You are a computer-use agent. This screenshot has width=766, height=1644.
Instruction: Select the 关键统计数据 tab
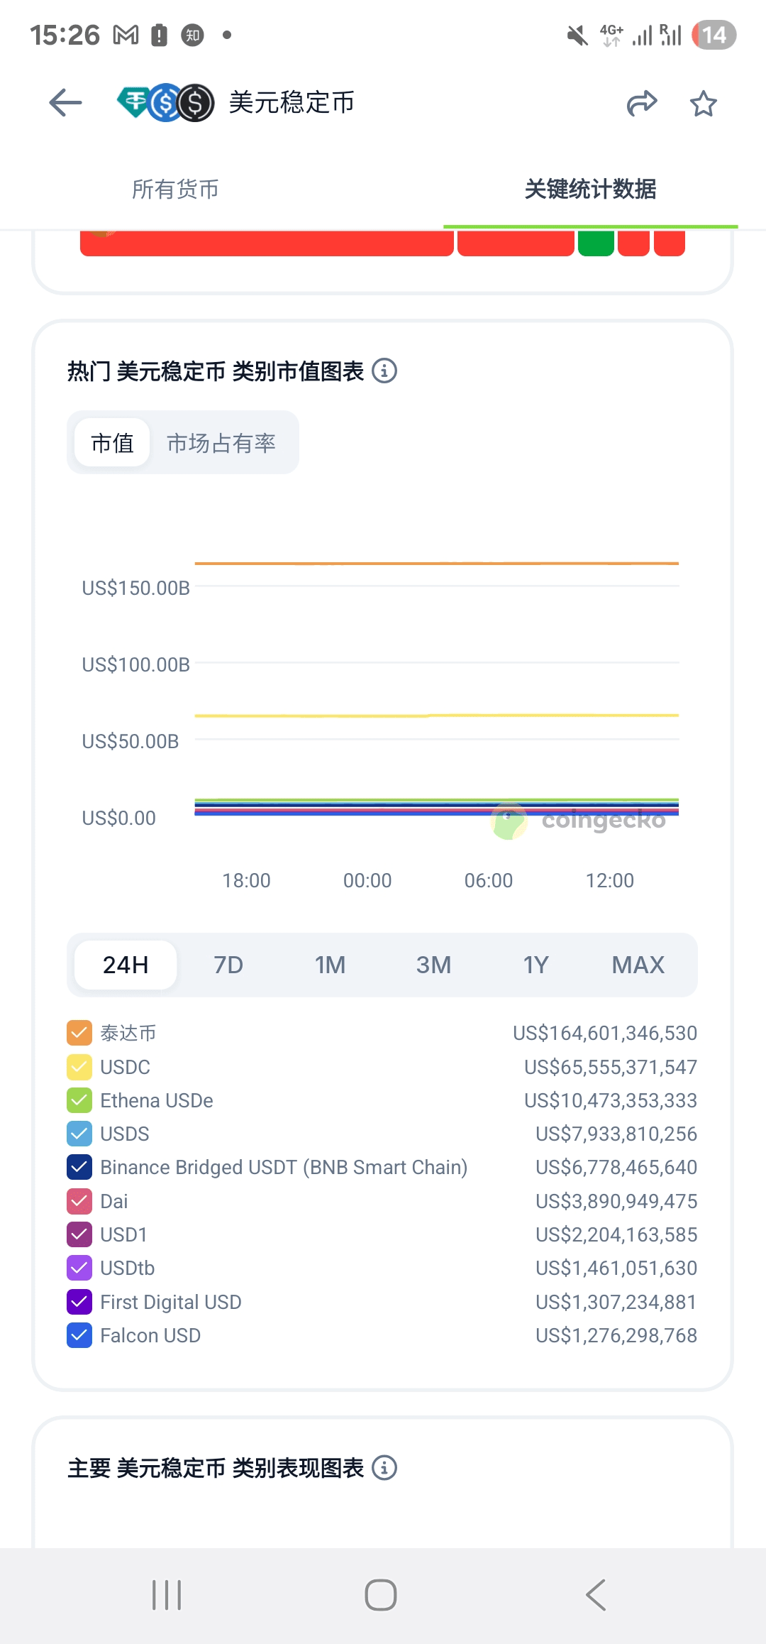pos(590,189)
